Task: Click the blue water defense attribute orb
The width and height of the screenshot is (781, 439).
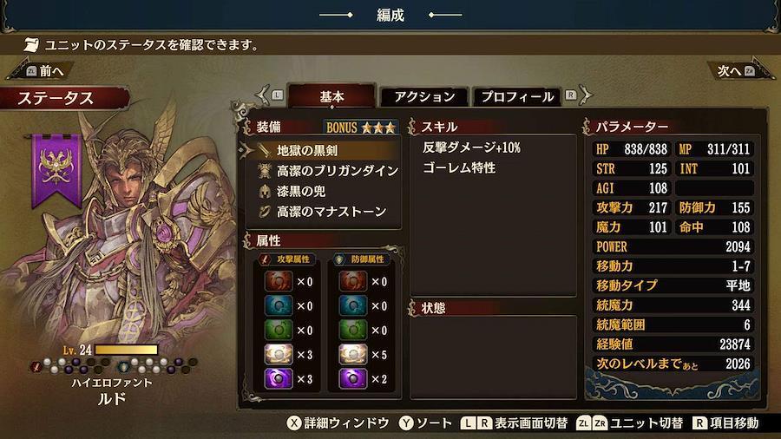Action: pyautogui.click(x=352, y=305)
